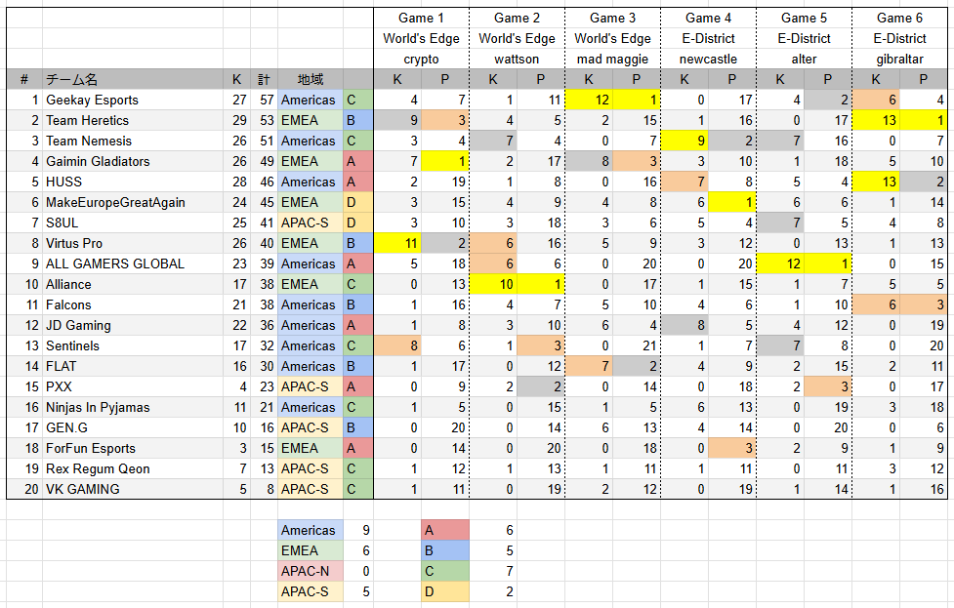Click the 'FLAT' team name cell
Screen dimensions: 954x608
pyautogui.click(x=133, y=366)
